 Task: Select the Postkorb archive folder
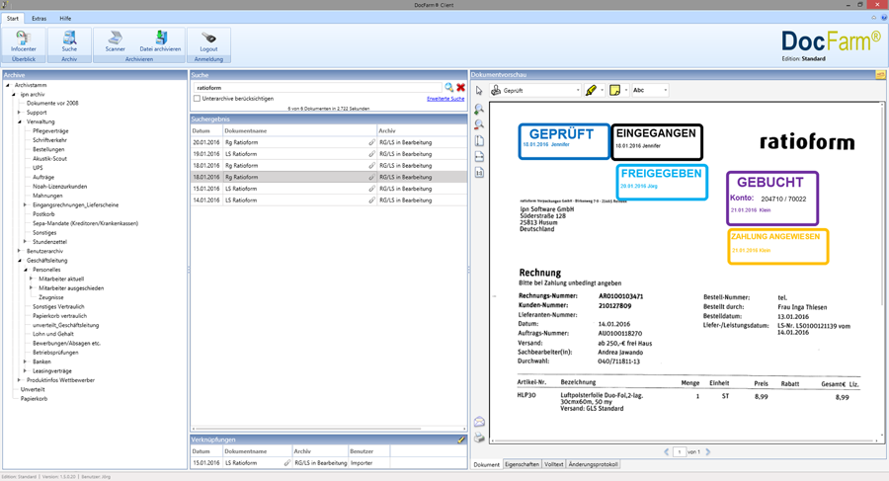[43, 214]
